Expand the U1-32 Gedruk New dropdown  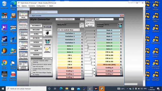click(79, 30)
